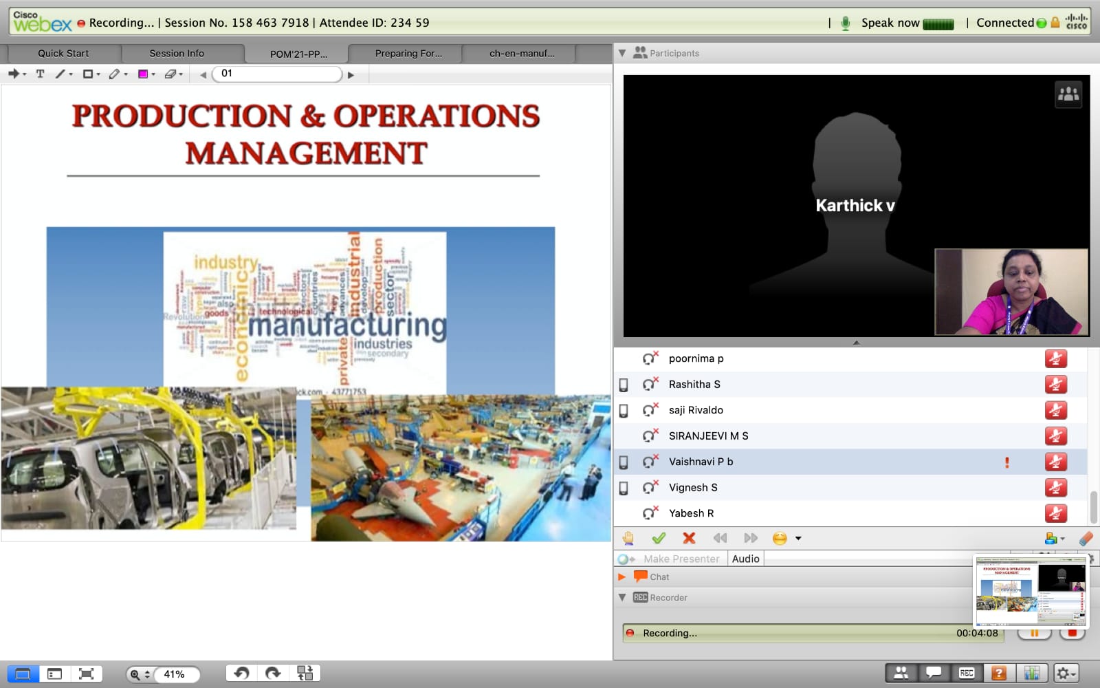Open the polling icon in bottom-right bar
Screen dimensions: 1100x688
(1031, 674)
